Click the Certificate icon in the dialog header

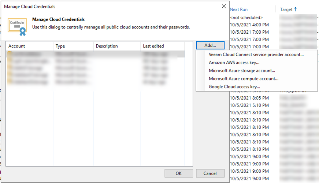point(17,27)
